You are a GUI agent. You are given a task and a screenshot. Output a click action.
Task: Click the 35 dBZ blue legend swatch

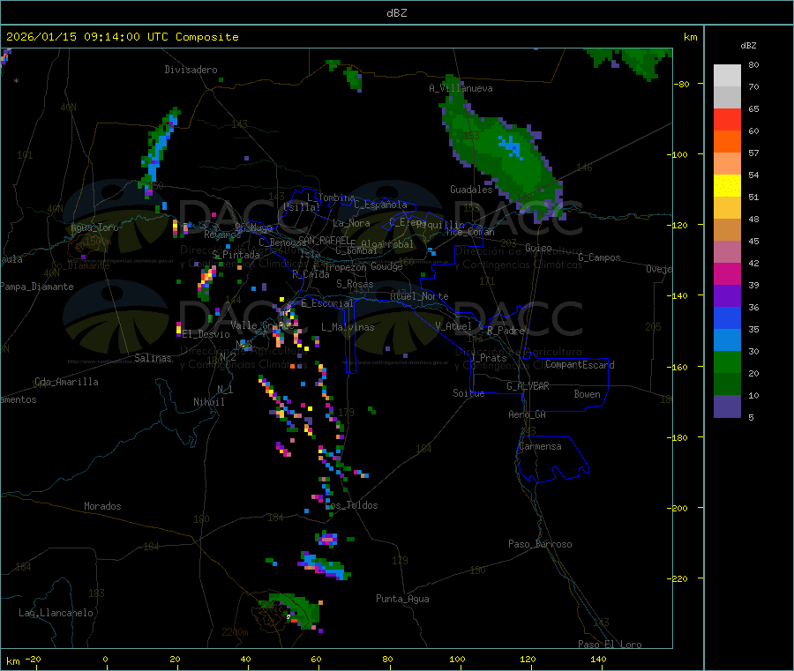(x=727, y=317)
